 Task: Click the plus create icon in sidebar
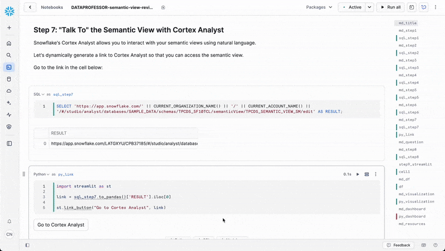(x=9, y=27)
